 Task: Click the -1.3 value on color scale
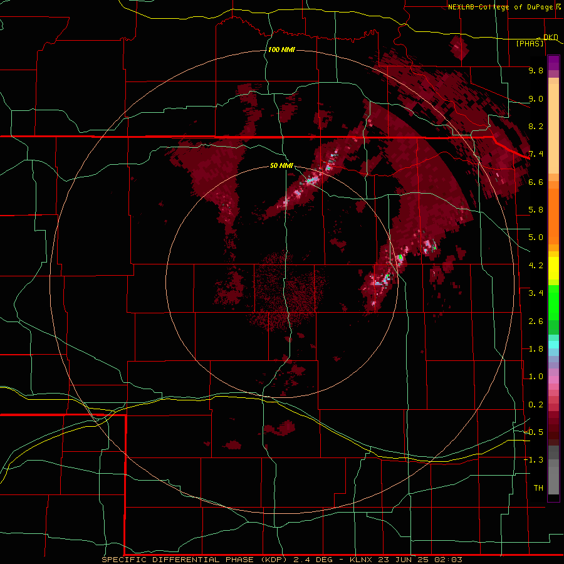click(x=533, y=460)
